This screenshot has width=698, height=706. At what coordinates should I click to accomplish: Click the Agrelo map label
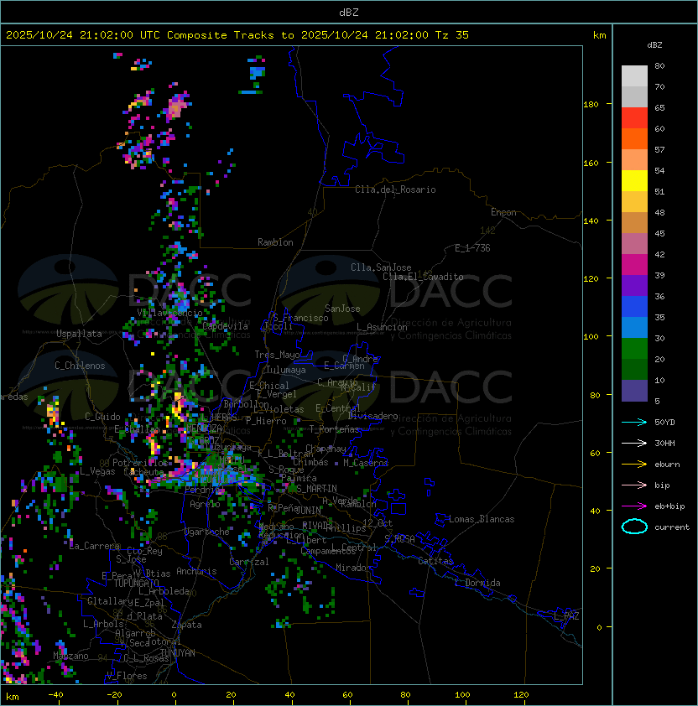point(205,504)
